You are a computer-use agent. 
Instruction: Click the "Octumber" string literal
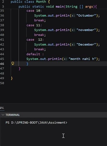pos(86,15)
